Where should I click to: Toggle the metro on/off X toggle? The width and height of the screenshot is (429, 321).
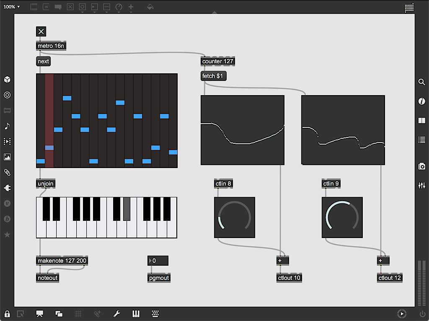[x=41, y=31]
